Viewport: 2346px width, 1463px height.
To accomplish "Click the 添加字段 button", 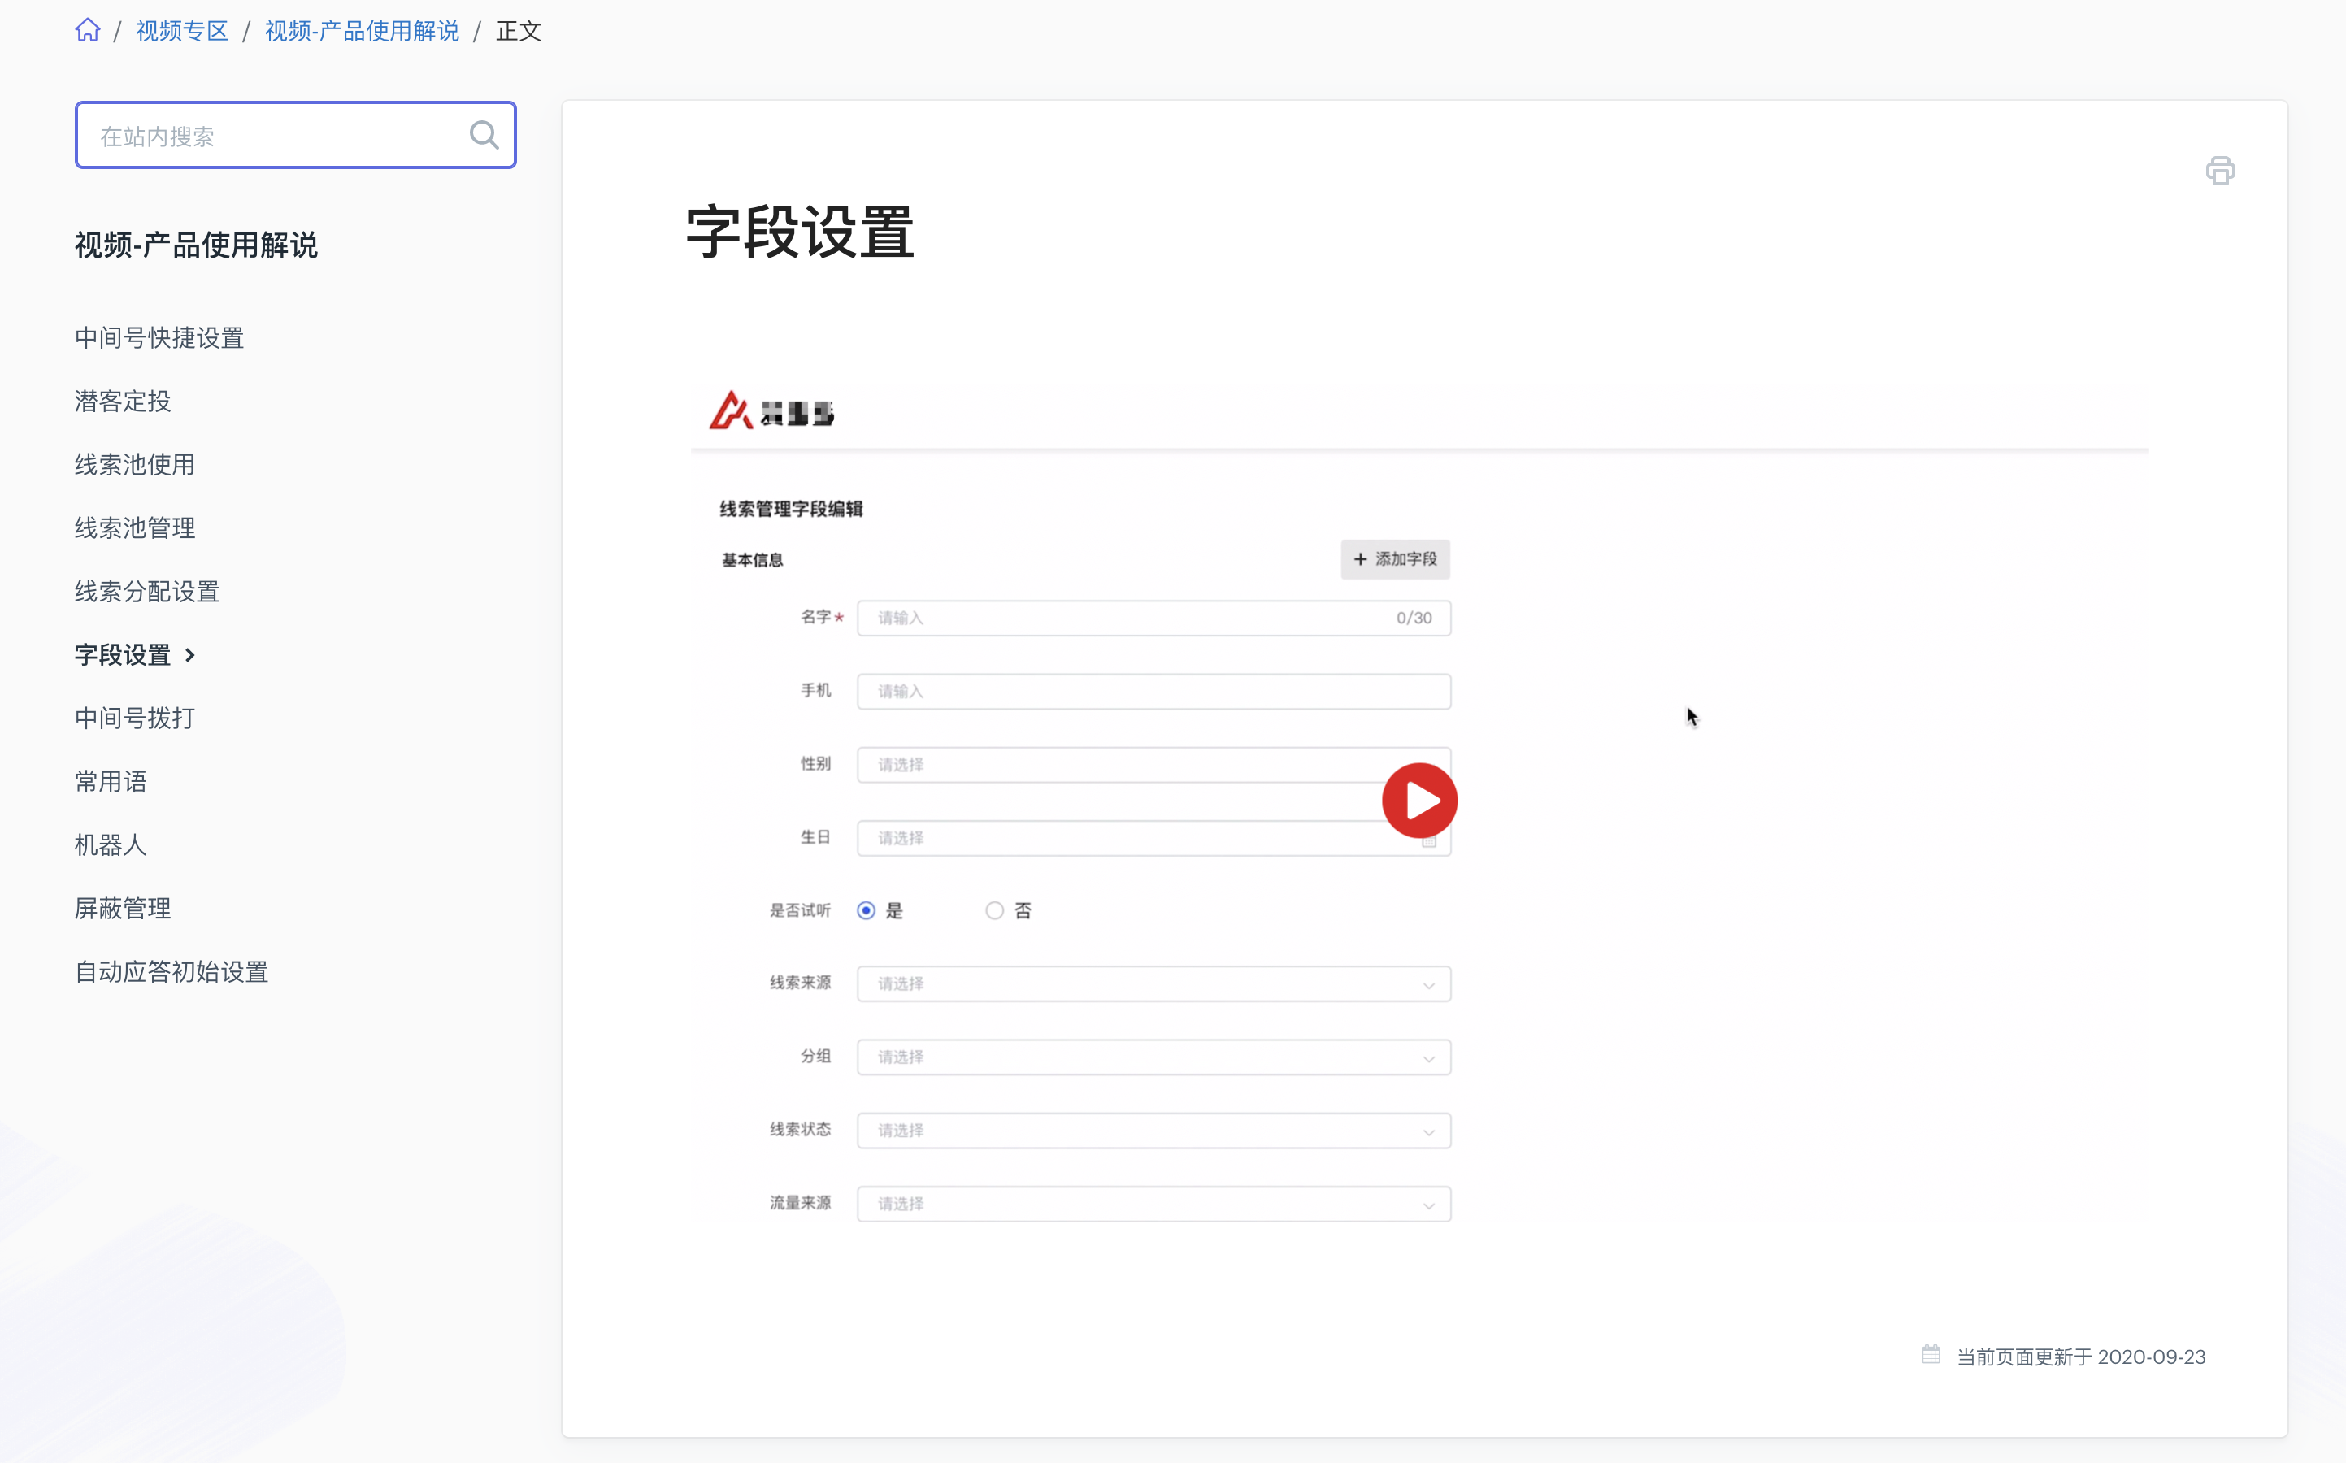I will pyautogui.click(x=1395, y=559).
